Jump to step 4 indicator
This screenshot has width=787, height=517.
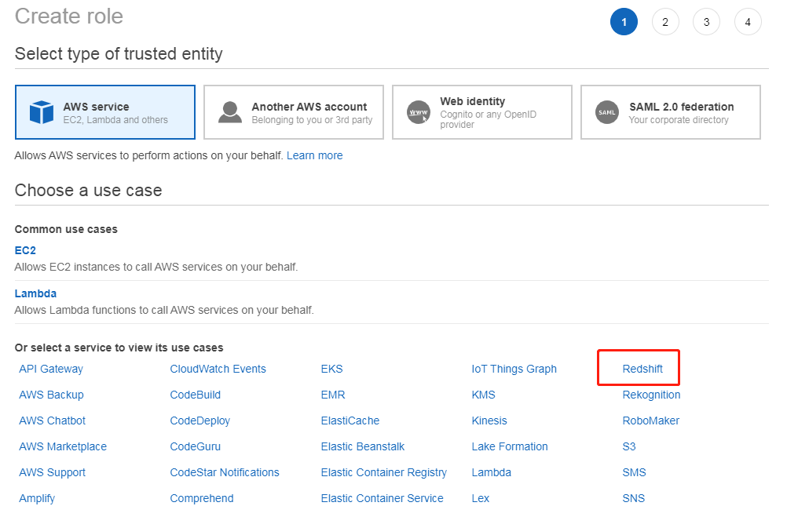click(x=748, y=22)
